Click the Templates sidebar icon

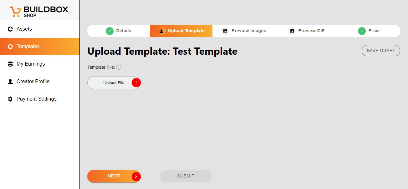(x=10, y=47)
